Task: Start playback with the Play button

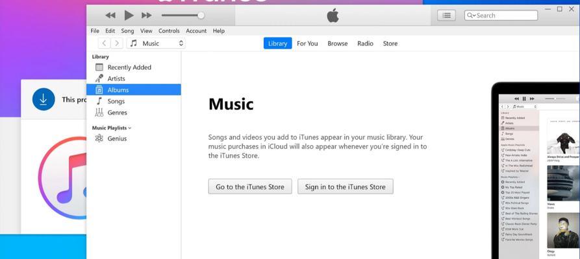Action: (x=129, y=15)
